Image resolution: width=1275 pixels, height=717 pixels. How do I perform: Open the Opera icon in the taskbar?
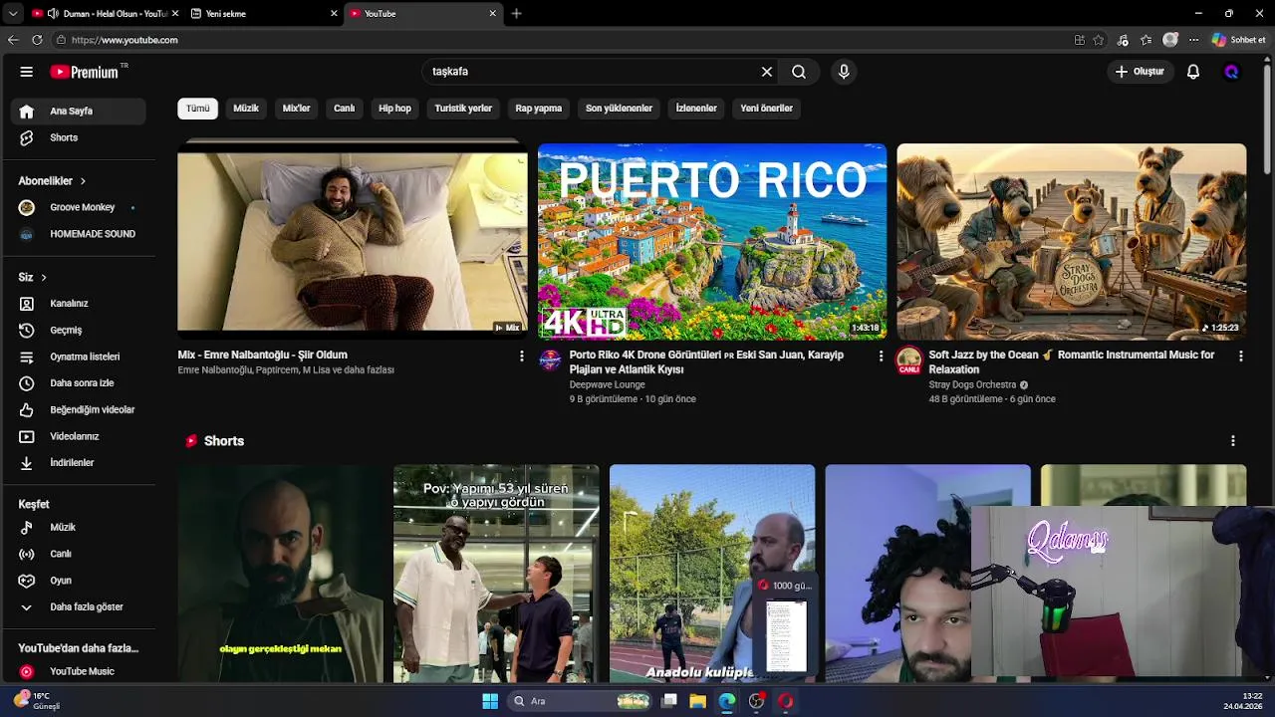786,701
